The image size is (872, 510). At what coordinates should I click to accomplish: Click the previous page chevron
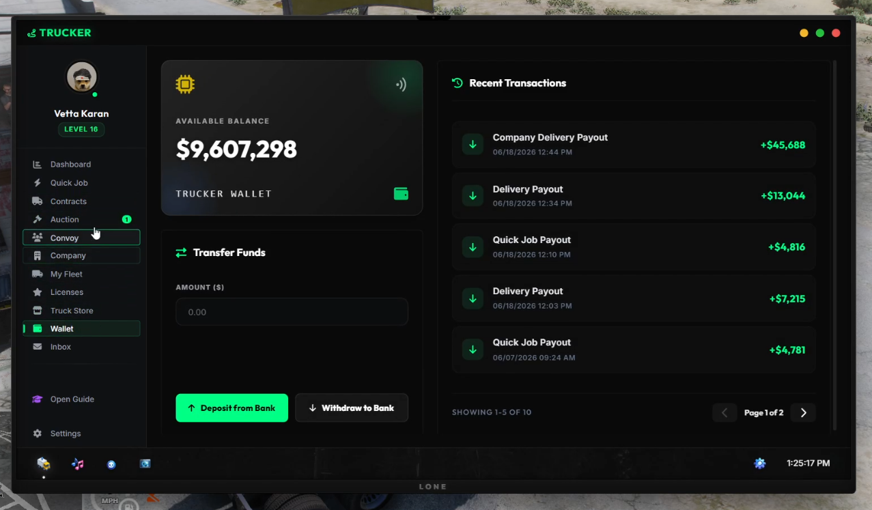coord(725,412)
